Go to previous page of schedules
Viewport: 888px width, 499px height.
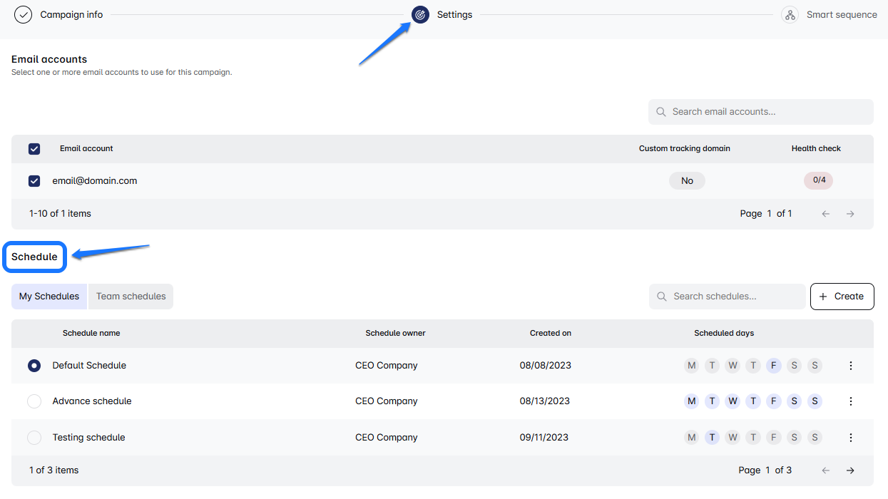point(826,470)
